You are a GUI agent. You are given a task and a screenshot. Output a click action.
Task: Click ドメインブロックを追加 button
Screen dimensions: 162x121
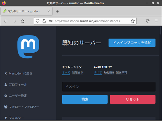pyautogui.click(x=132, y=43)
